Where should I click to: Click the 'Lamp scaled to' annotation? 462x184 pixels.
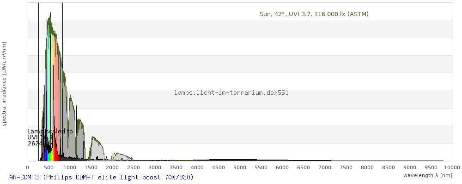(50, 132)
